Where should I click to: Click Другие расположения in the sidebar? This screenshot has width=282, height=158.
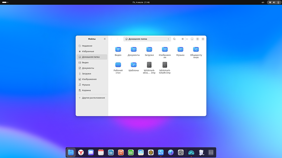click(93, 98)
